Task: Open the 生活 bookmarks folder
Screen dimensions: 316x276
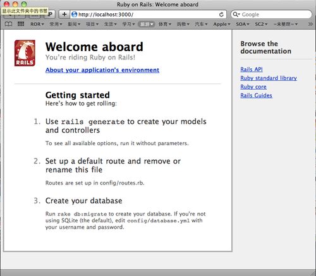Action: pyautogui.click(x=111, y=24)
